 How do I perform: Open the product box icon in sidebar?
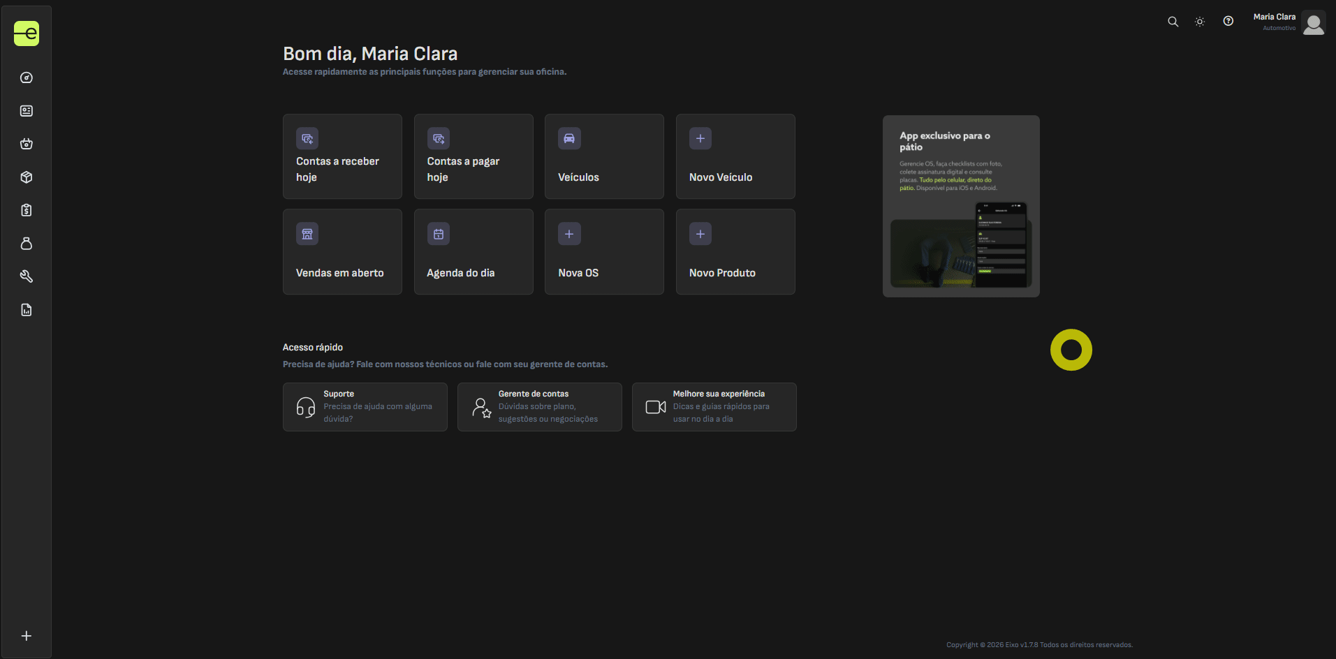pyautogui.click(x=27, y=177)
